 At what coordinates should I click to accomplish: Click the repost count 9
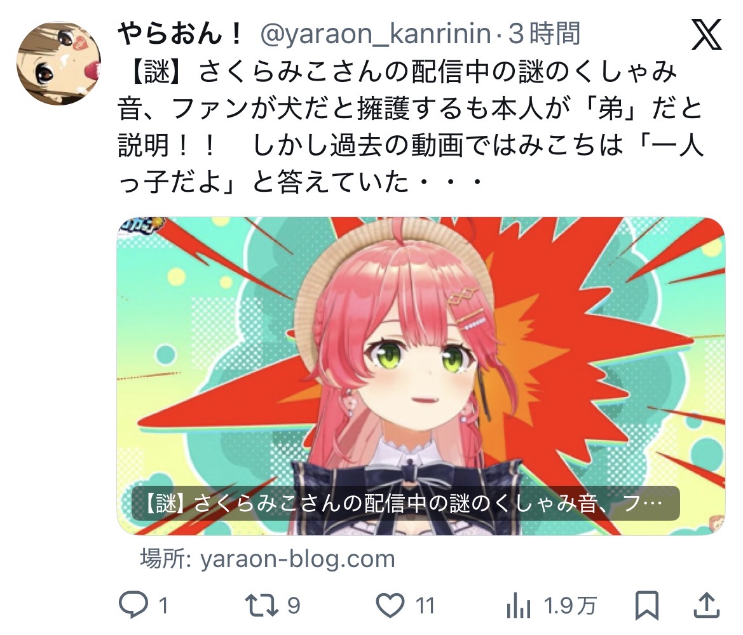pyautogui.click(x=294, y=606)
